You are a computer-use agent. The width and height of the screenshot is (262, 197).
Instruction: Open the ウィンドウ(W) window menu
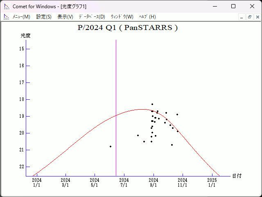122,17
